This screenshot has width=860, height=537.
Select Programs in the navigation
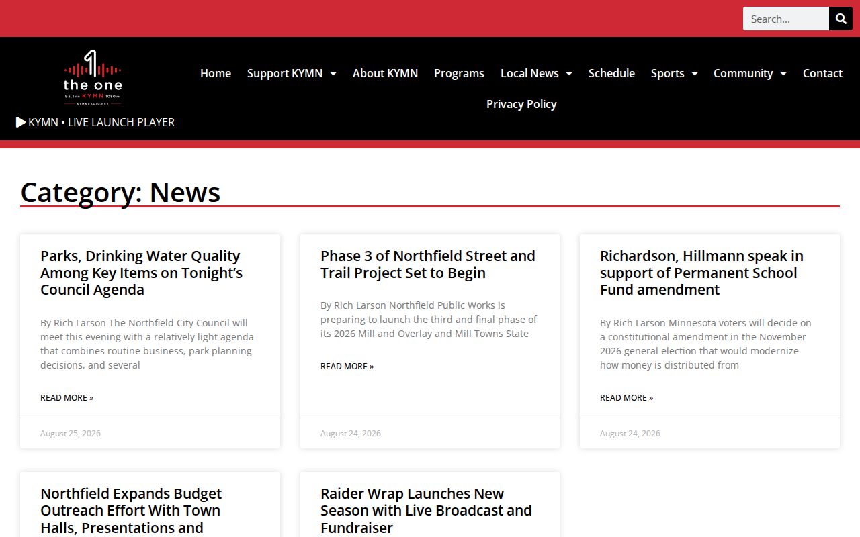pyautogui.click(x=459, y=73)
